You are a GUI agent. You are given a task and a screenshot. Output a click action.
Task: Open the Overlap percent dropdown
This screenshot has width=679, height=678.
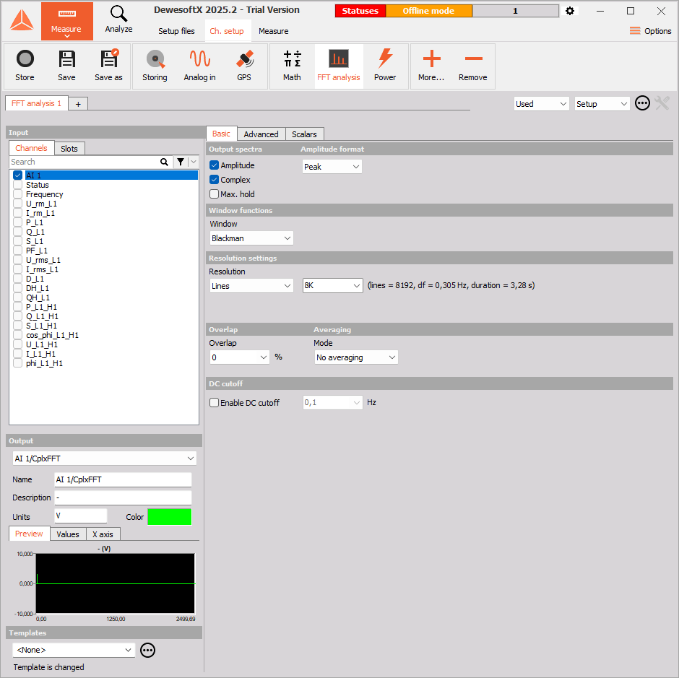coord(240,357)
